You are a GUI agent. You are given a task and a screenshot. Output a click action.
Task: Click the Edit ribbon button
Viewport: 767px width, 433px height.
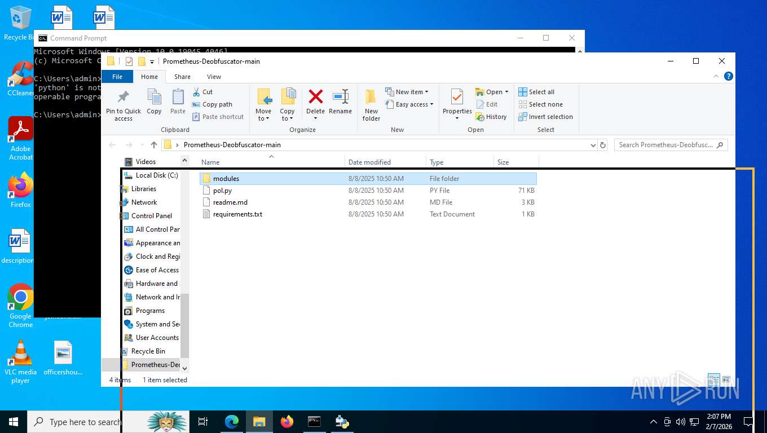[x=487, y=104]
